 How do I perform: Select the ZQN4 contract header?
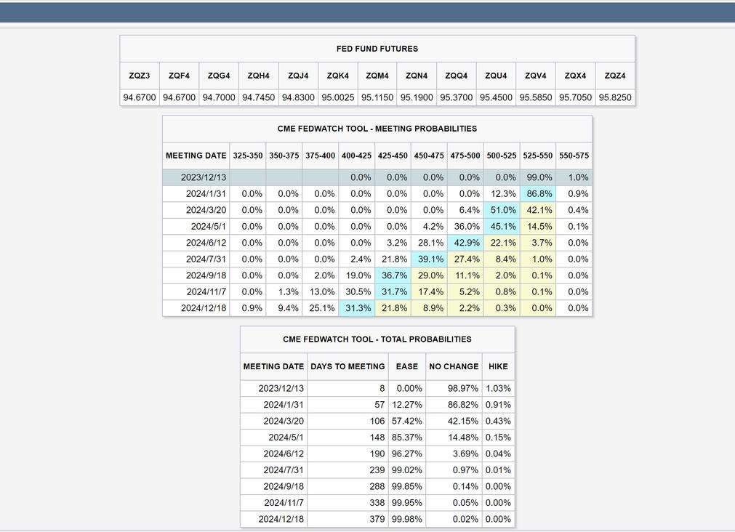417,76
